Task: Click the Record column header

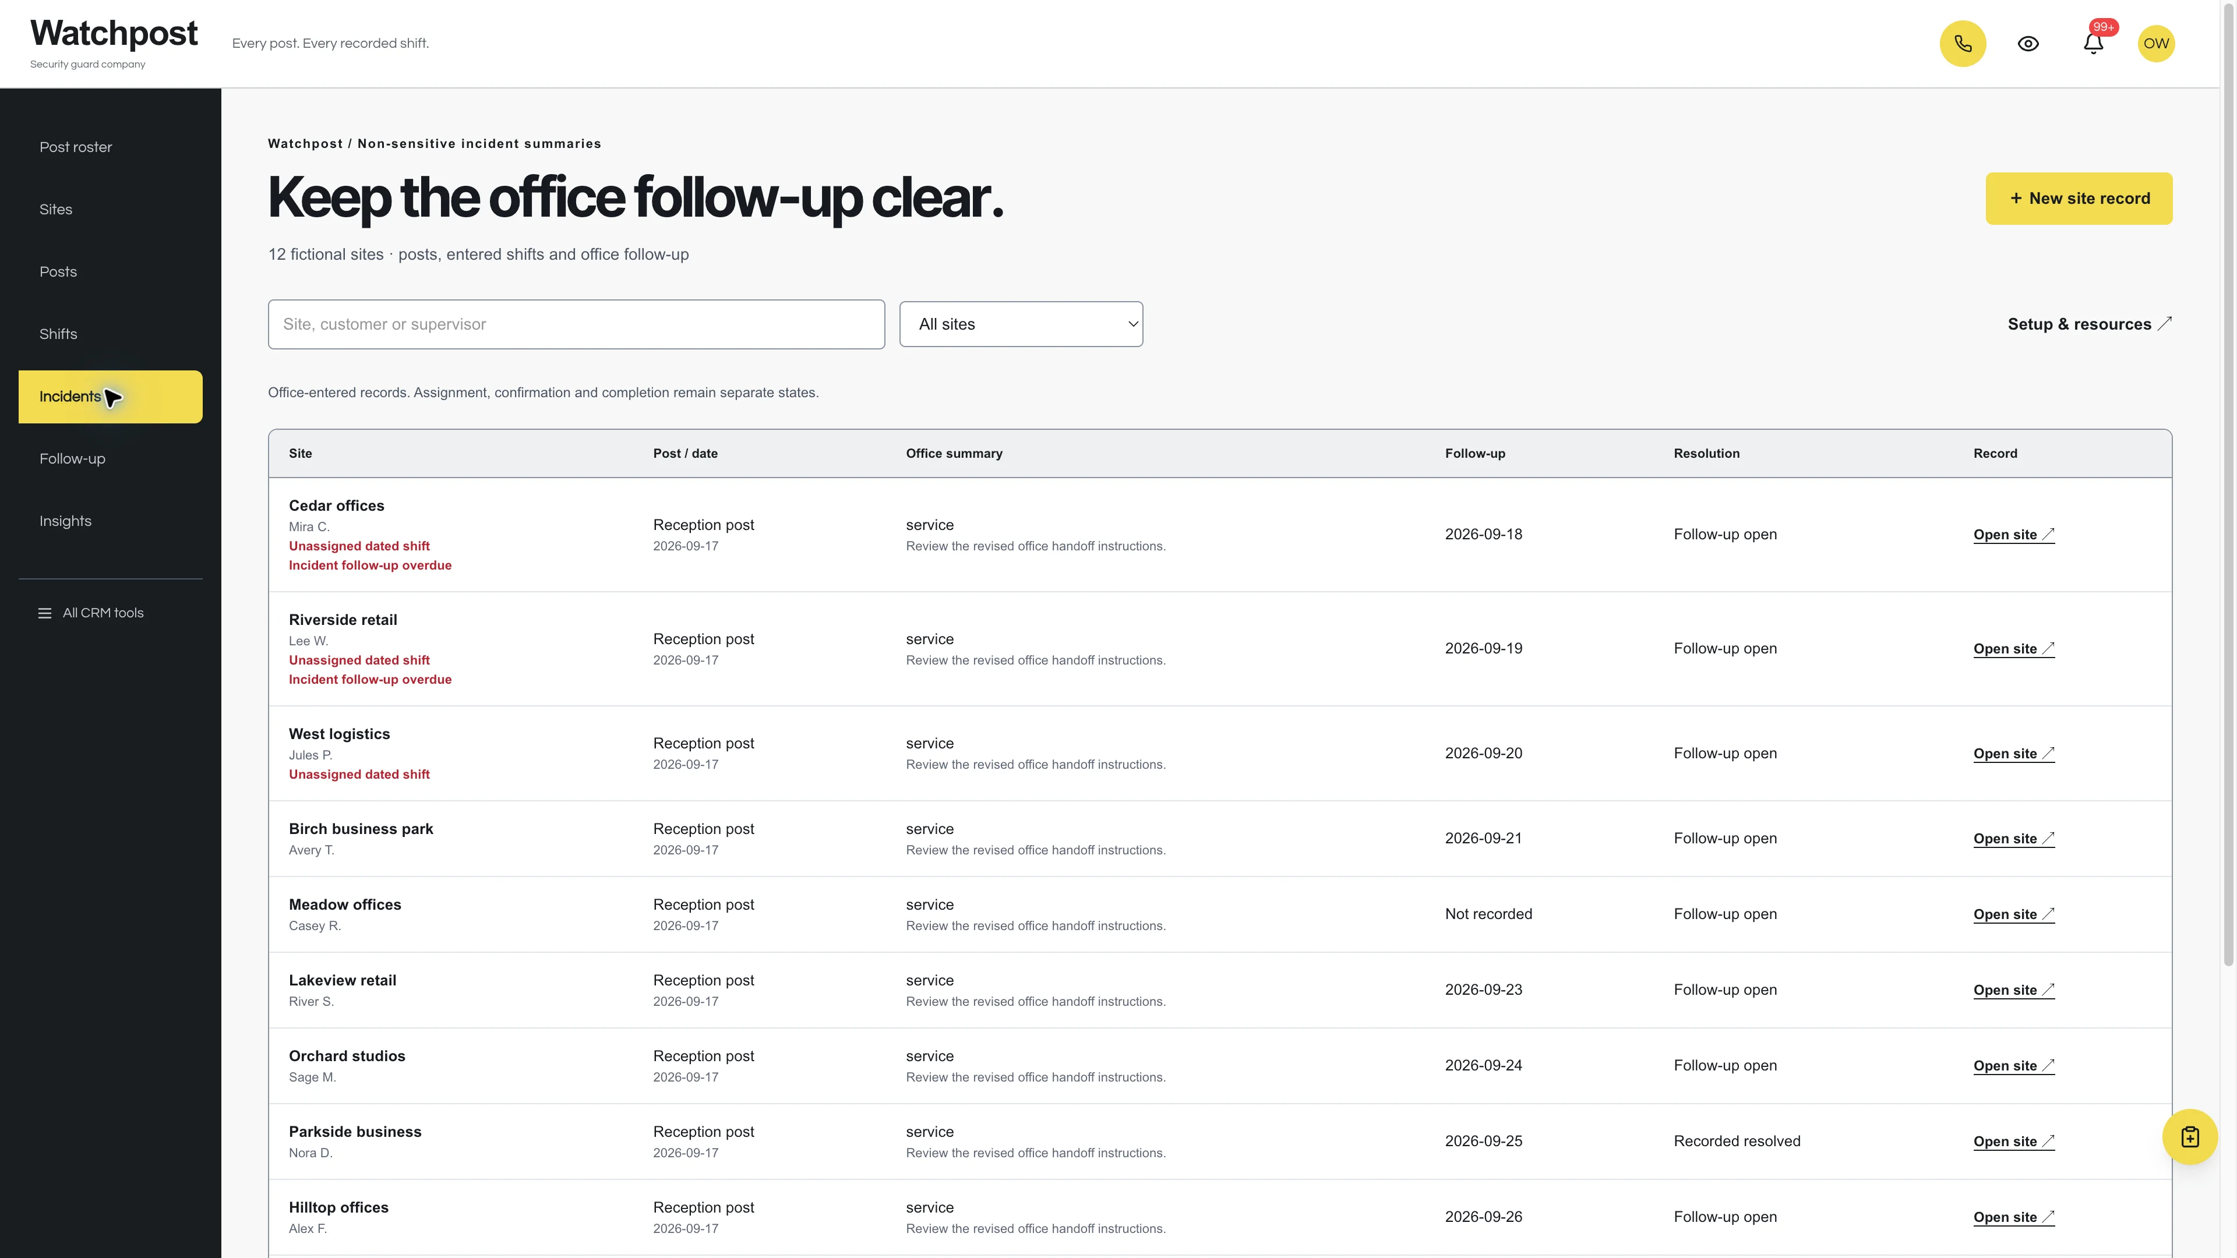Action: [x=1995, y=453]
